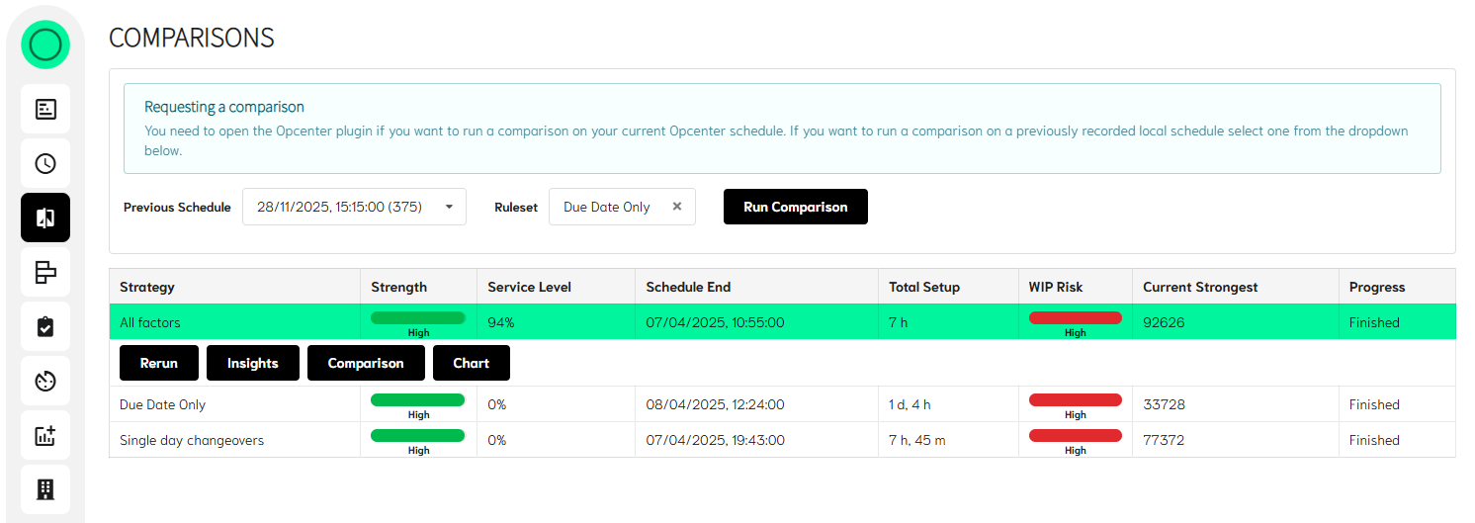Image resolution: width=1475 pixels, height=523 pixels.
Task: Open the Gantt chart sidebar icon
Action: point(45,272)
